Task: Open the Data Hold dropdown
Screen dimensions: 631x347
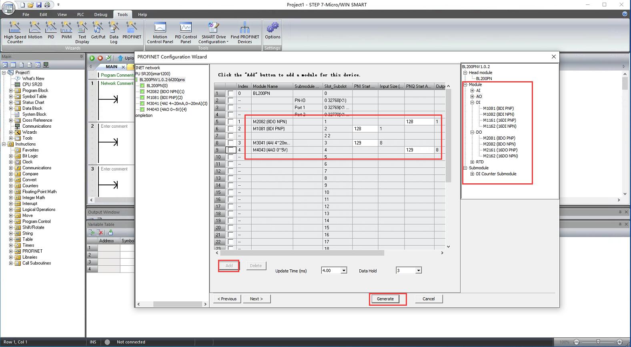Action: pyautogui.click(x=418, y=271)
